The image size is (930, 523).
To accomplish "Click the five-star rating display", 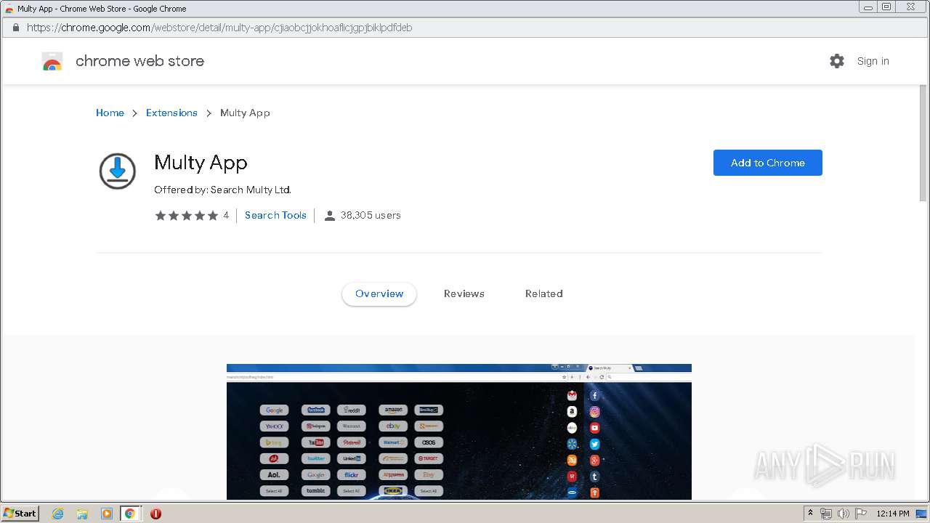I will pyautogui.click(x=187, y=215).
